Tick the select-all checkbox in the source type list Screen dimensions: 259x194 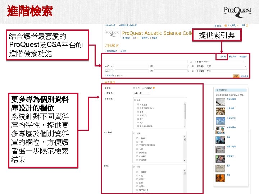[135, 100]
